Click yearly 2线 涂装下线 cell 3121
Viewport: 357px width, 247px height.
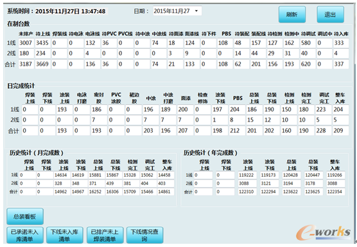click(270, 183)
